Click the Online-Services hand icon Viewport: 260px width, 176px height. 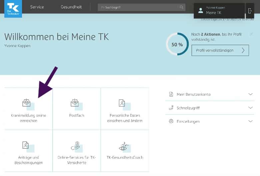point(75,146)
